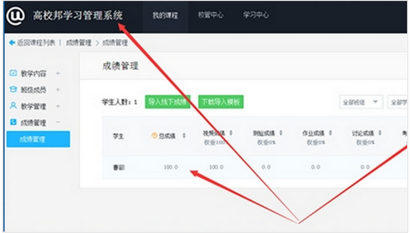The height and width of the screenshot is (233, 410).
Task: Follow the 返回课程列表 link
Action: click(36, 42)
